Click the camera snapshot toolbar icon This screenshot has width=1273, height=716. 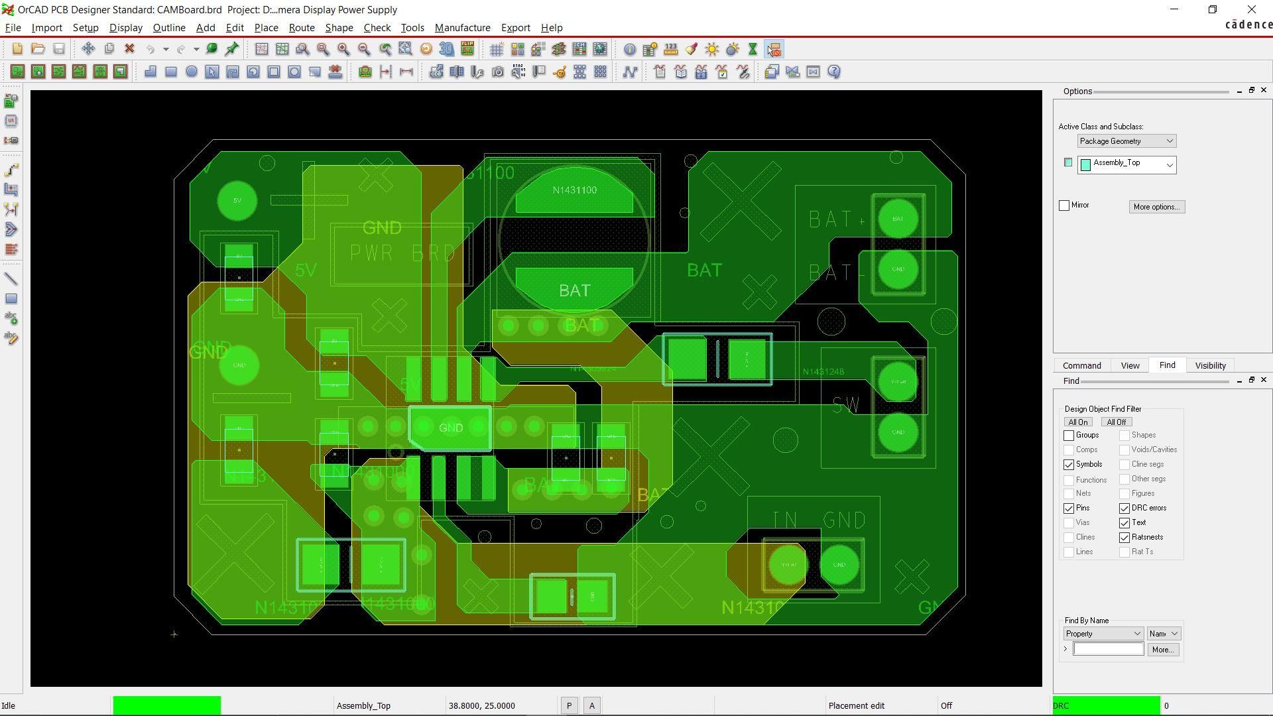498,72
